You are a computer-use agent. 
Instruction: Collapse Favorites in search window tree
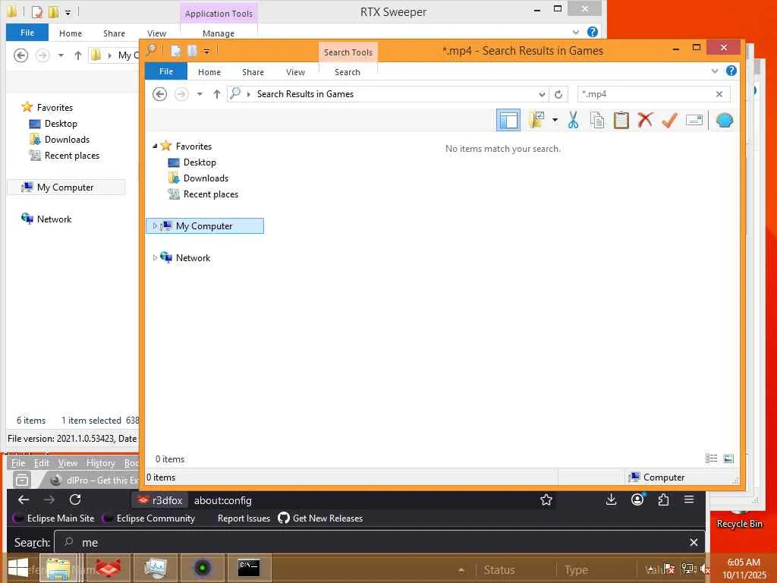point(155,147)
